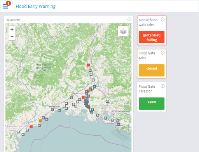Show info for Flood Gate Tarascon
This screenshot has height=152, width=199.
(x=162, y=86)
